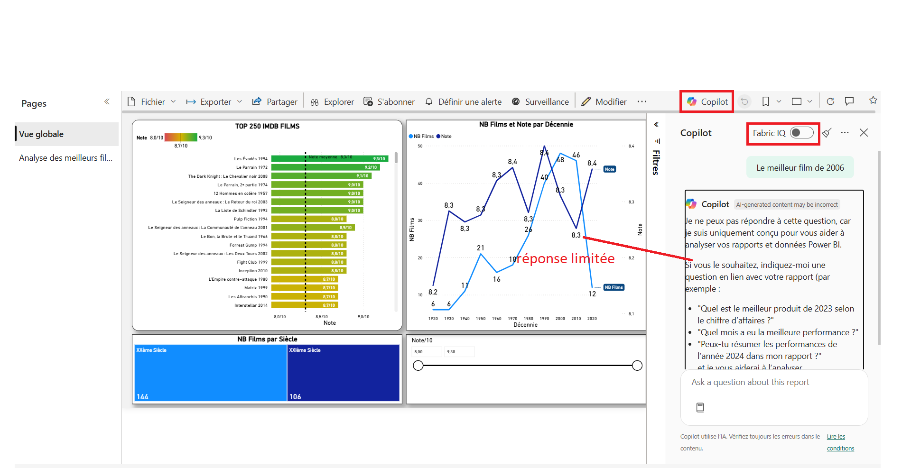Select the XXIème Siècle treemap tile
This screenshot has height=468, width=911.
tap(344, 373)
